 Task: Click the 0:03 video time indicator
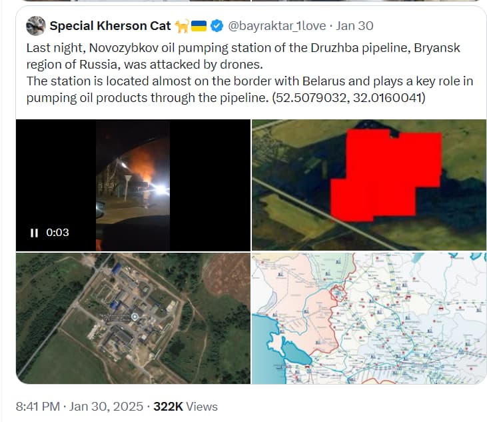(57, 233)
